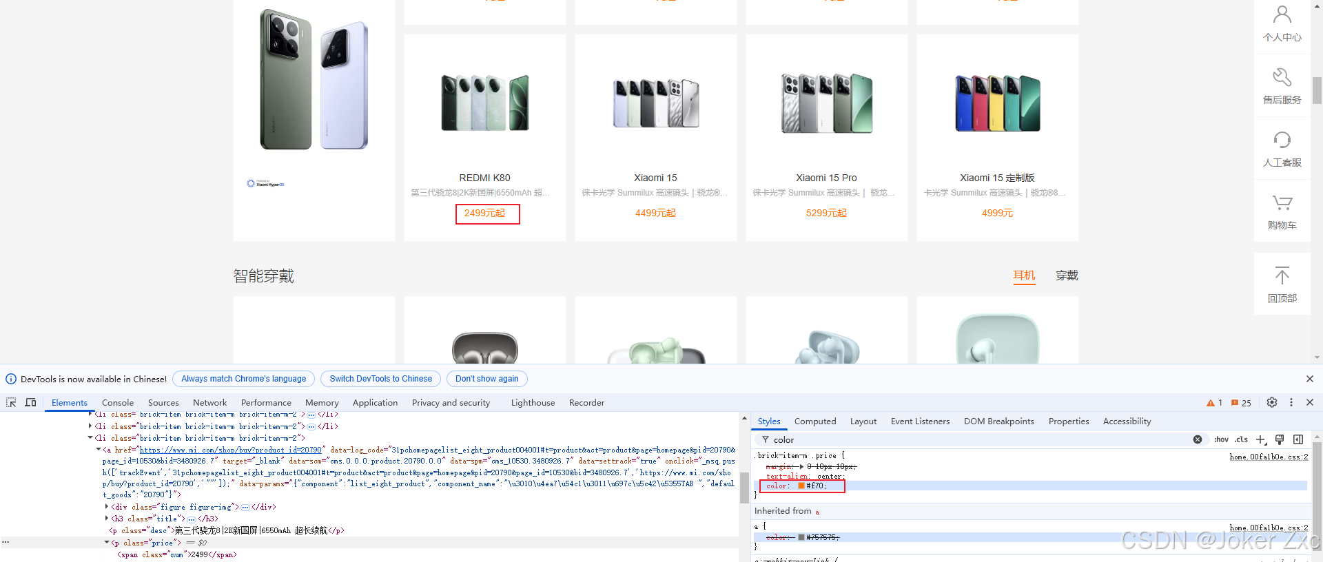Click Switch DevTools to Chinese button
Image resolution: width=1323 pixels, height=562 pixels.
380,379
